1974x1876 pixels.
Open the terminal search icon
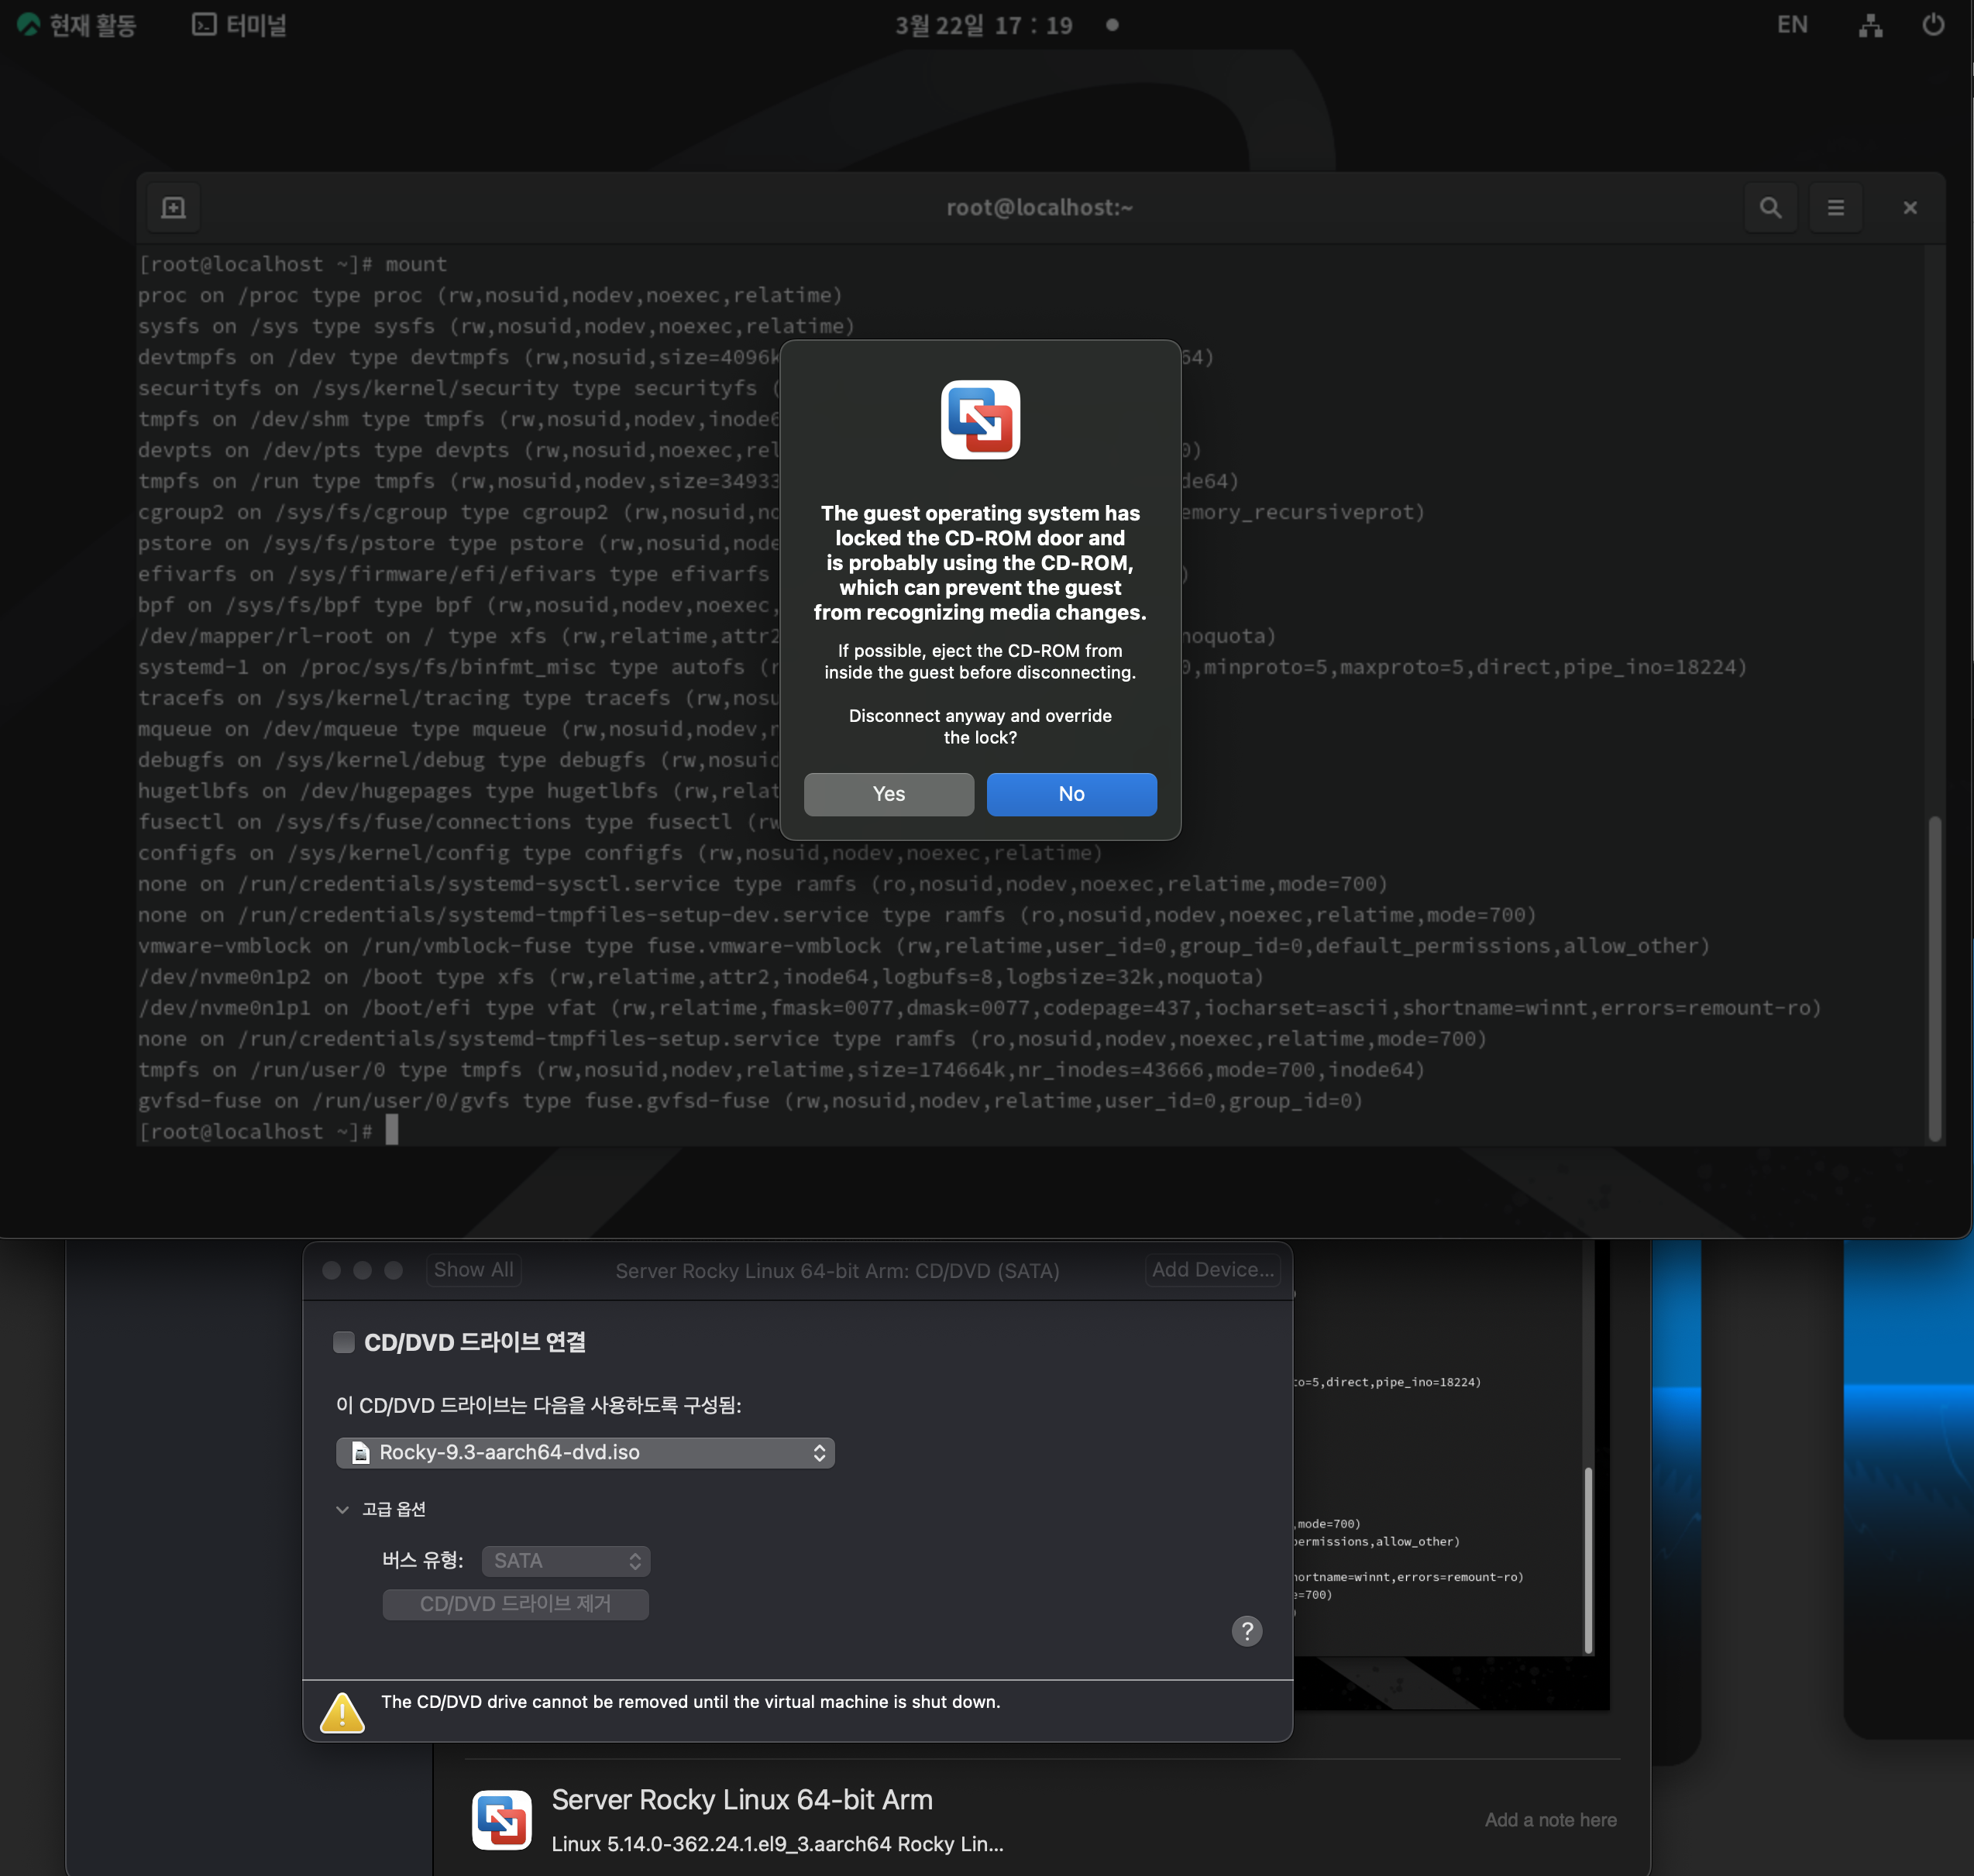tap(1770, 207)
